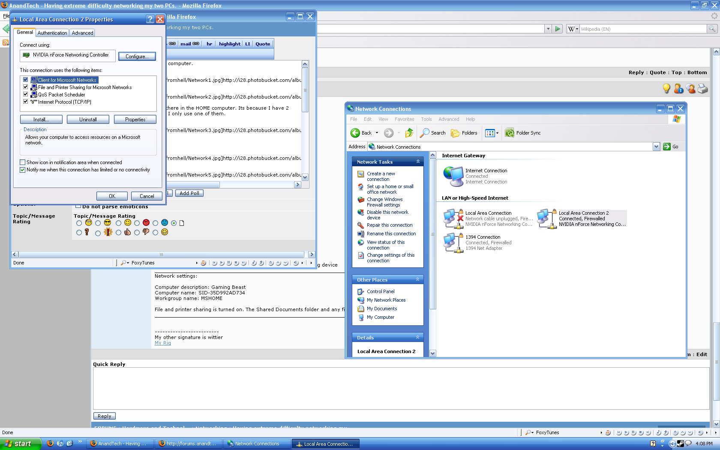Click the Back arrow in Network Connections
Screen dimensions: 720x450
tap(355, 133)
